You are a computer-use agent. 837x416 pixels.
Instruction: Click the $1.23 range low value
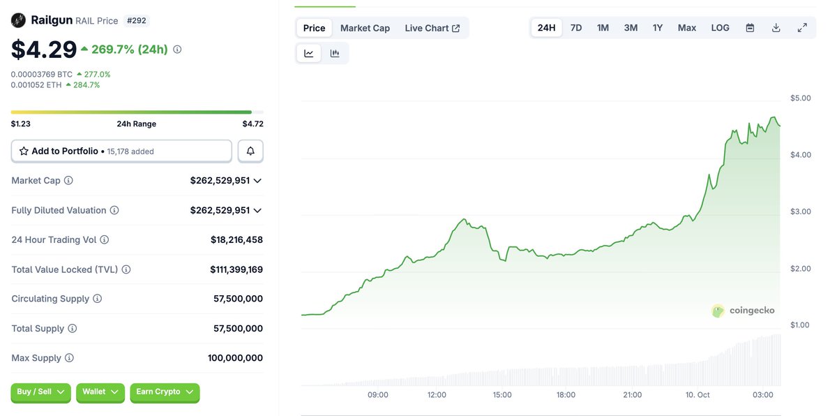pos(21,124)
